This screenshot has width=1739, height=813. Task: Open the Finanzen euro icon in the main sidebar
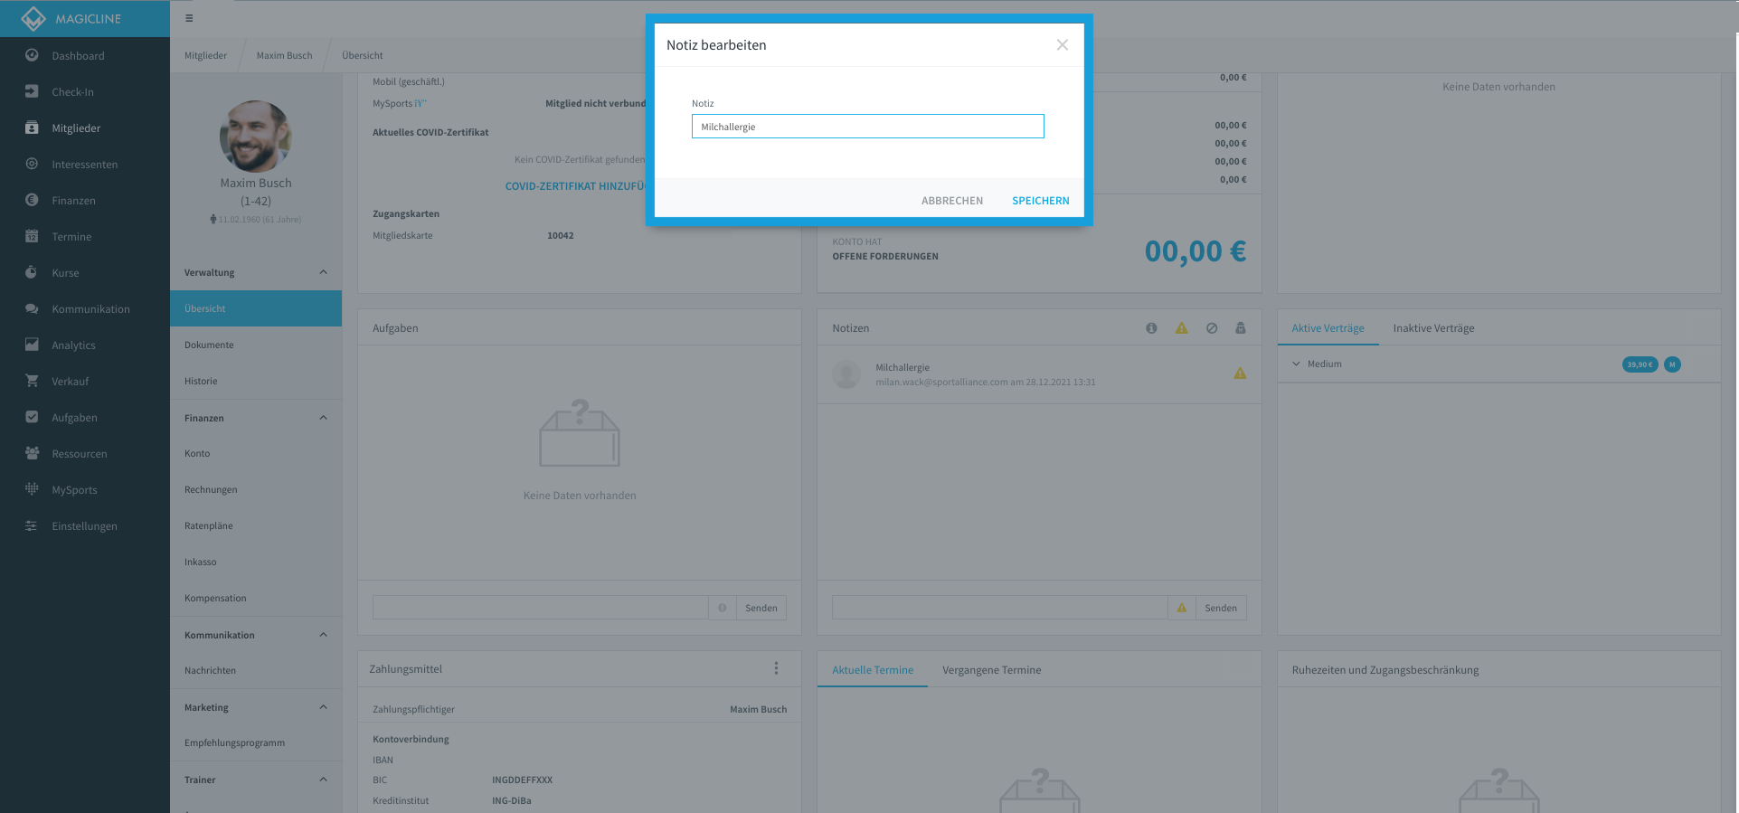click(x=32, y=200)
